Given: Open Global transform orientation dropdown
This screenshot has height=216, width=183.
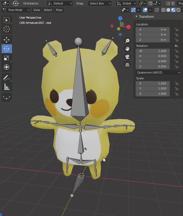Looking at the screenshot, I should pos(126,3).
